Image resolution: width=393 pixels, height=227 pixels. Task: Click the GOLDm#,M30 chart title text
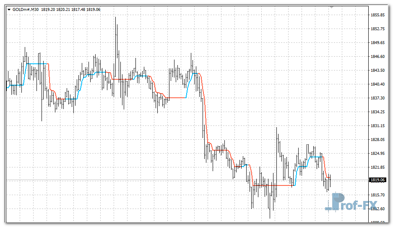click(x=26, y=9)
